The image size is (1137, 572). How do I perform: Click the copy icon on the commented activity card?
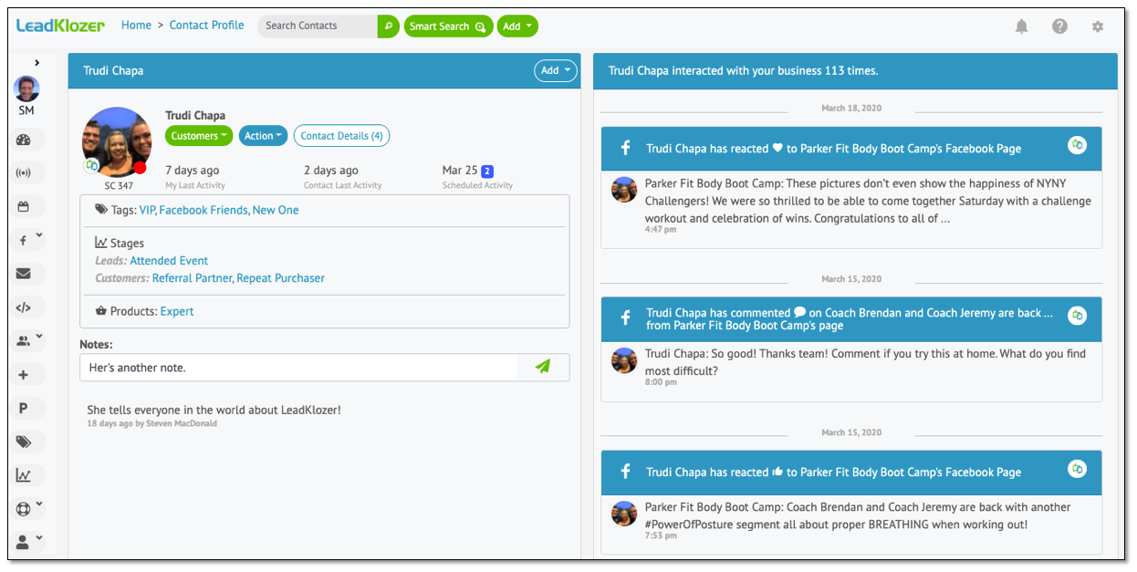[x=1078, y=316]
